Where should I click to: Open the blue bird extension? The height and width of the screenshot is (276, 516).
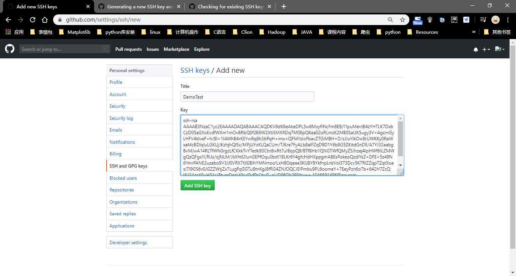[466, 20]
